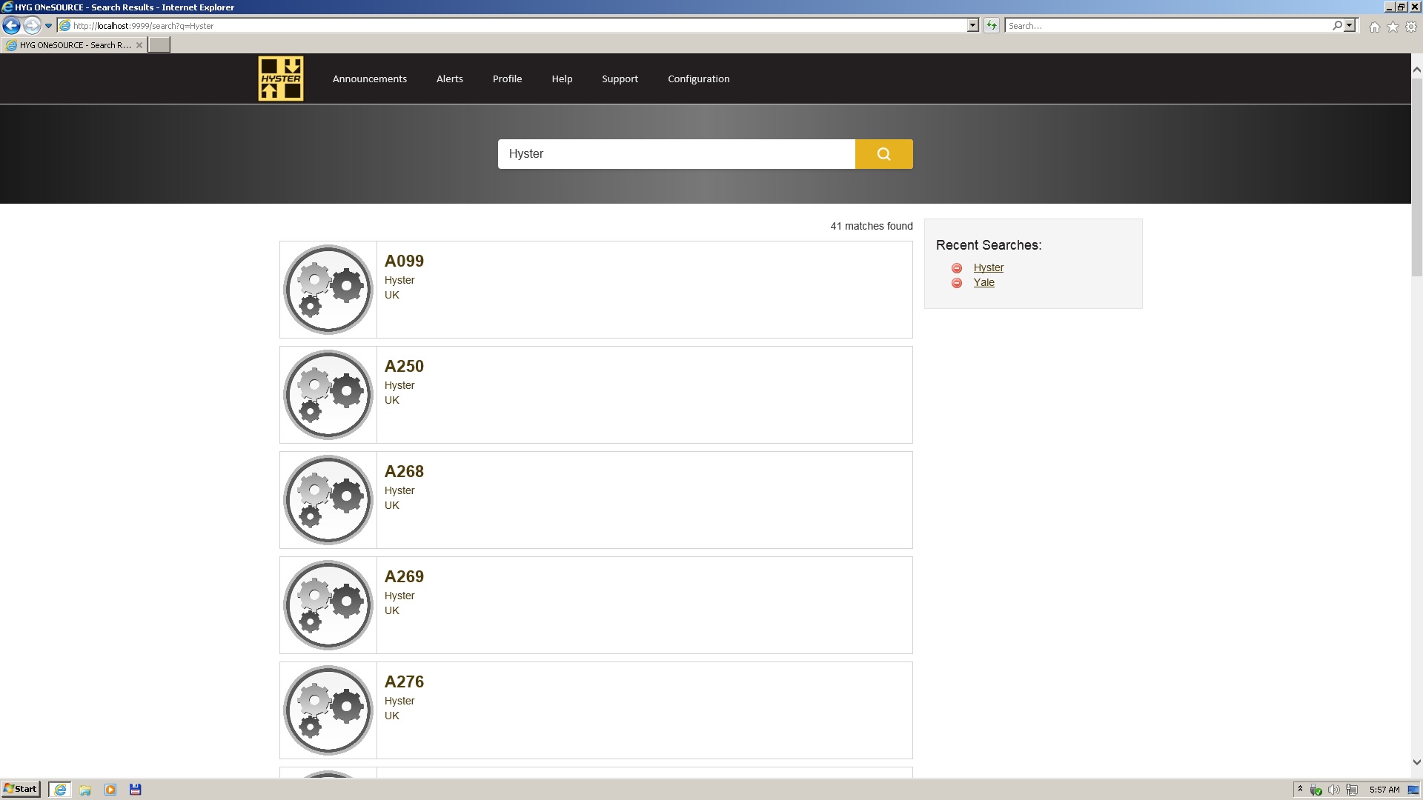Click the scrollbar up arrow
Screen dimensions: 1423x800
(x=1416, y=70)
